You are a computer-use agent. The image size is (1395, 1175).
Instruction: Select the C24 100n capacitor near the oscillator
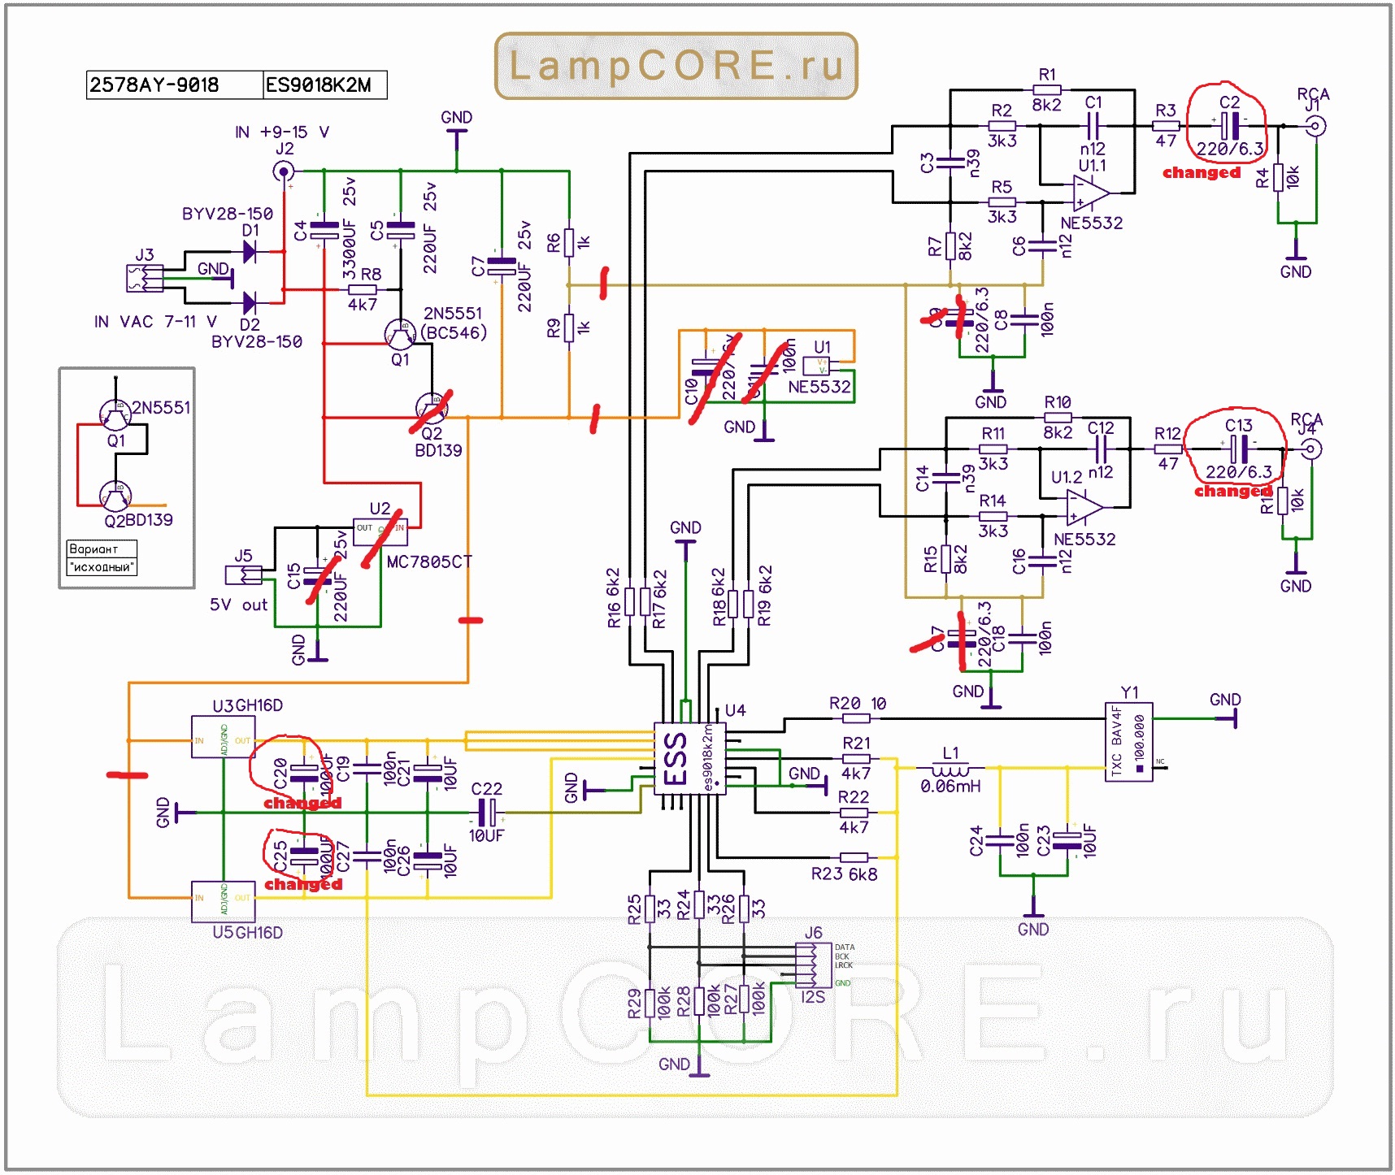point(1000,841)
